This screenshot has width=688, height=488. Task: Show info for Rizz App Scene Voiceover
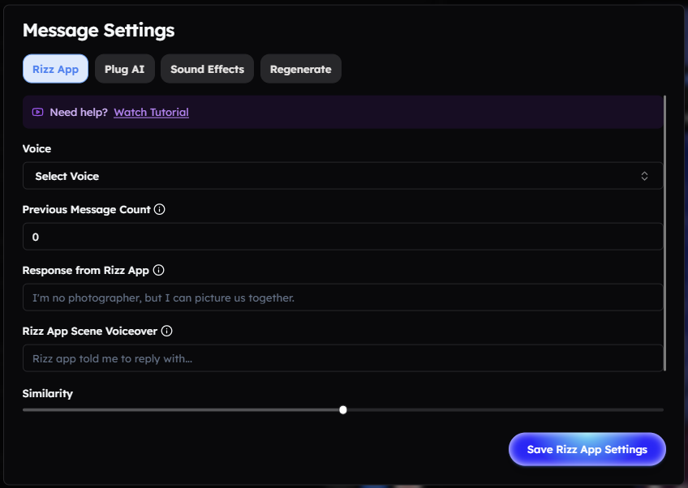167,331
